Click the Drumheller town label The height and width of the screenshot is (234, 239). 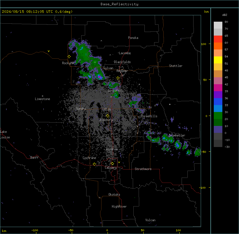[177, 135]
